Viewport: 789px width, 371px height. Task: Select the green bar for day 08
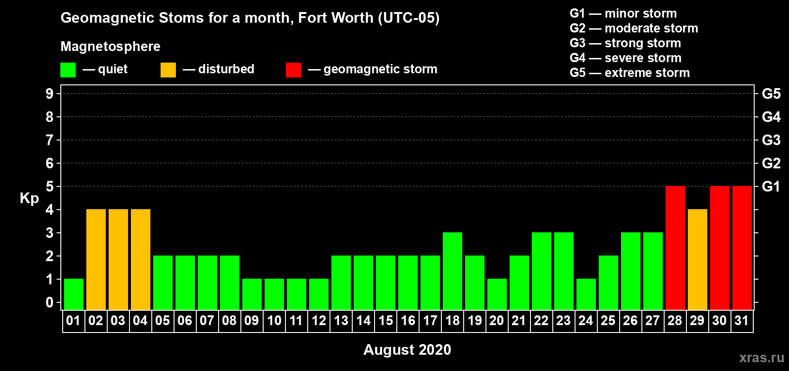[230, 283]
